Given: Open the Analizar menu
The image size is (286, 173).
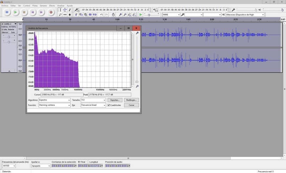Looking at the screenshot, I should click(x=61, y=6).
